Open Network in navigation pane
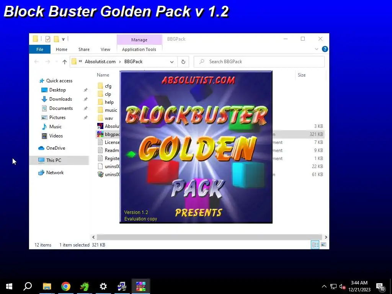 (55, 173)
